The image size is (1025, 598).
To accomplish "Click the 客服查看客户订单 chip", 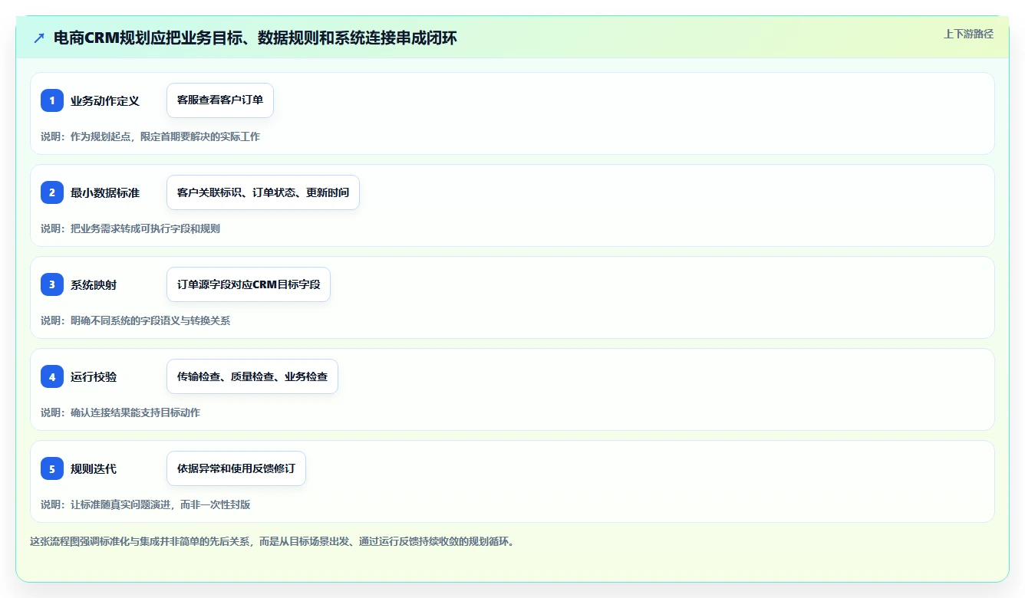I will [x=220, y=100].
